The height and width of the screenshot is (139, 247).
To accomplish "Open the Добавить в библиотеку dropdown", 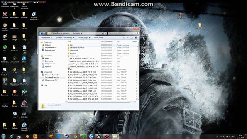I will click(x=64, y=38).
